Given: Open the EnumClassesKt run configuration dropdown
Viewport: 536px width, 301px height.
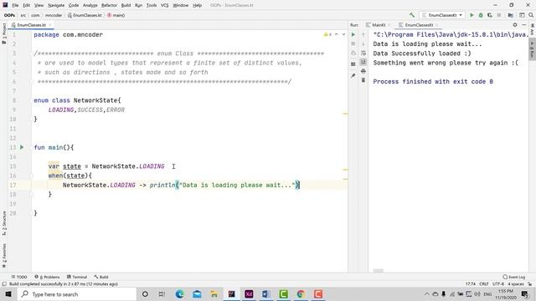Looking at the screenshot, I should tap(442, 15).
